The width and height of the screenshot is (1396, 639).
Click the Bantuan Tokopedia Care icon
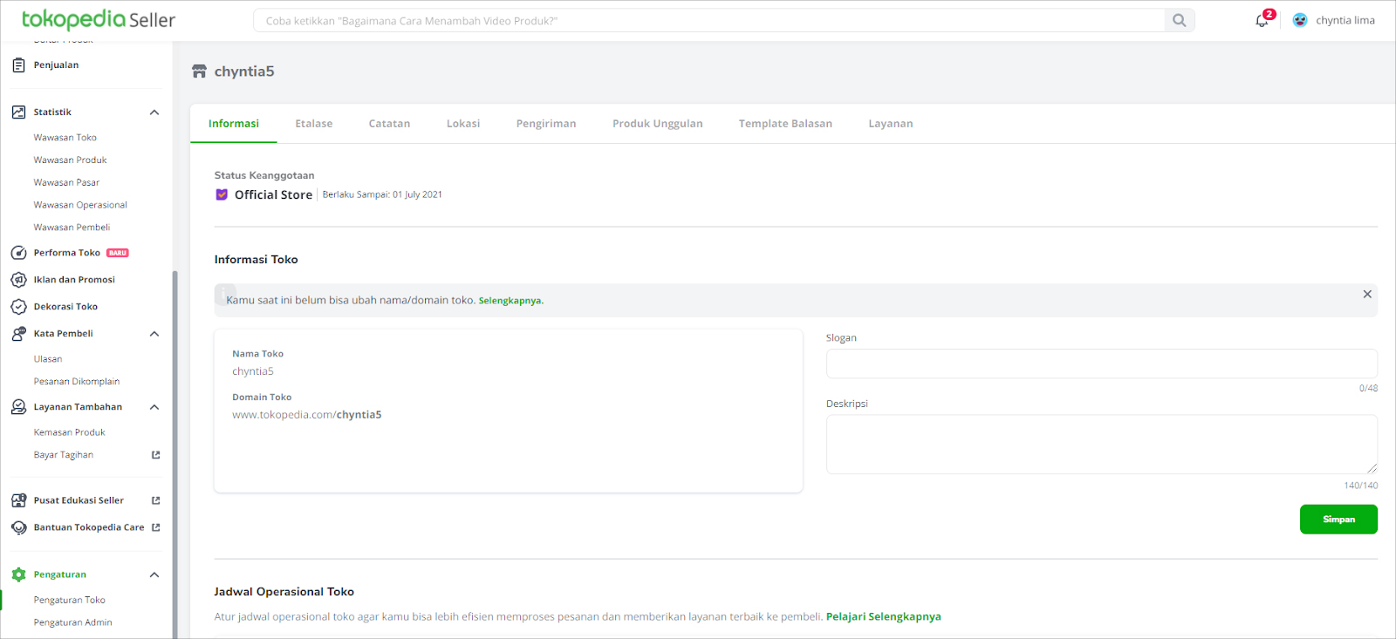[x=18, y=527]
